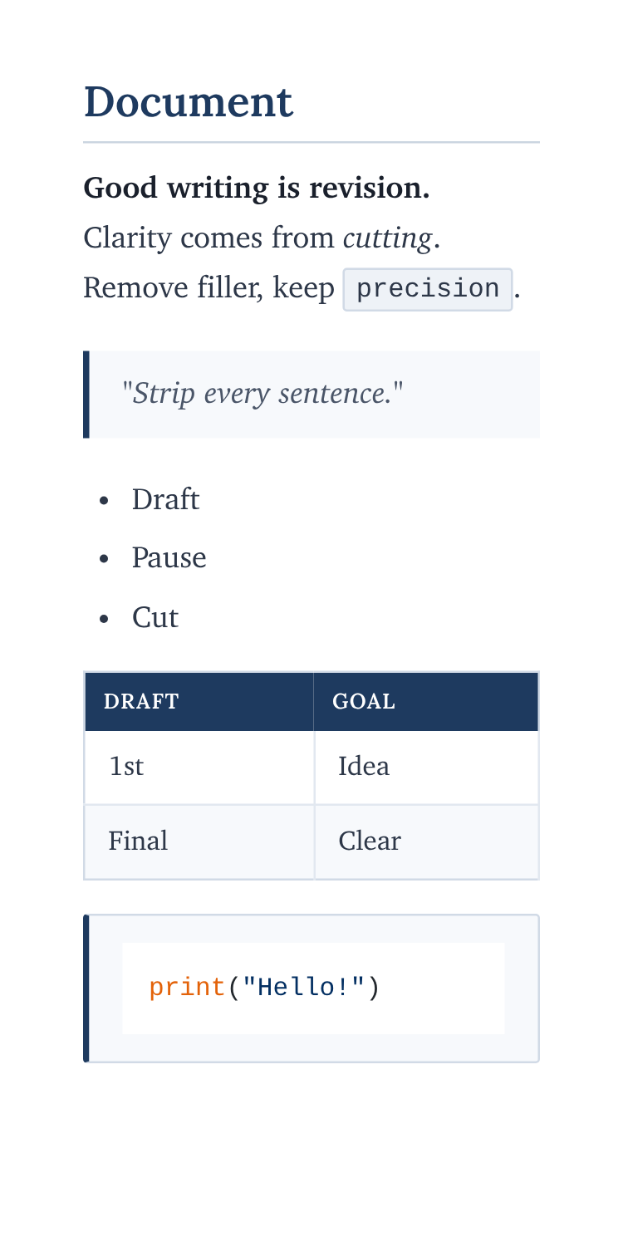This screenshot has width=623, height=1246.
Task: Click the bullet point beside Pause
Action: pos(104,559)
